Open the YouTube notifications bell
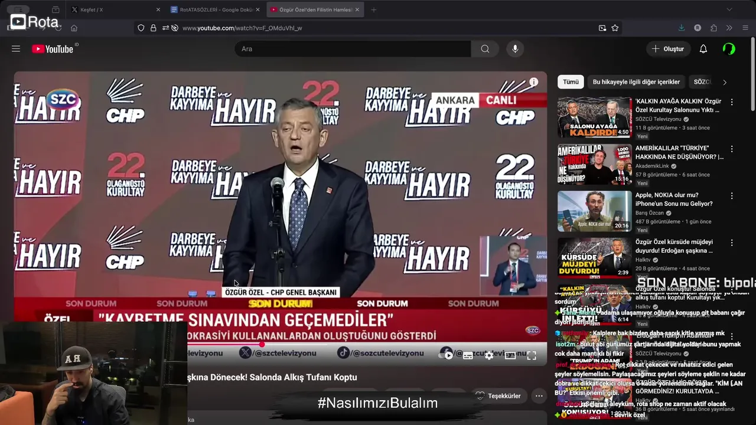Screen dimensions: 756x425 pyautogui.click(x=703, y=49)
